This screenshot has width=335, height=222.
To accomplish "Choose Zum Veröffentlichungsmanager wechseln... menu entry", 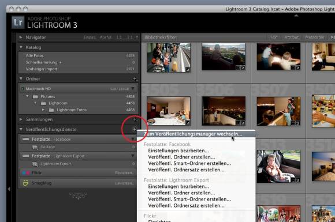I will click(x=196, y=134).
